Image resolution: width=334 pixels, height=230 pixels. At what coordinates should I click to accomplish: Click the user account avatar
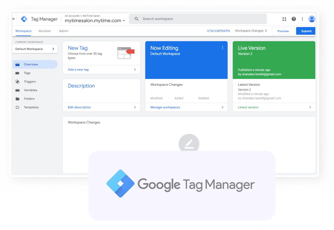point(312,19)
